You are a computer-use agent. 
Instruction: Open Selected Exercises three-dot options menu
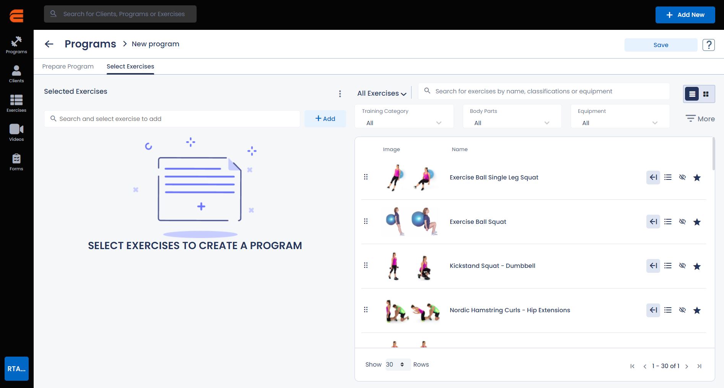(x=340, y=94)
